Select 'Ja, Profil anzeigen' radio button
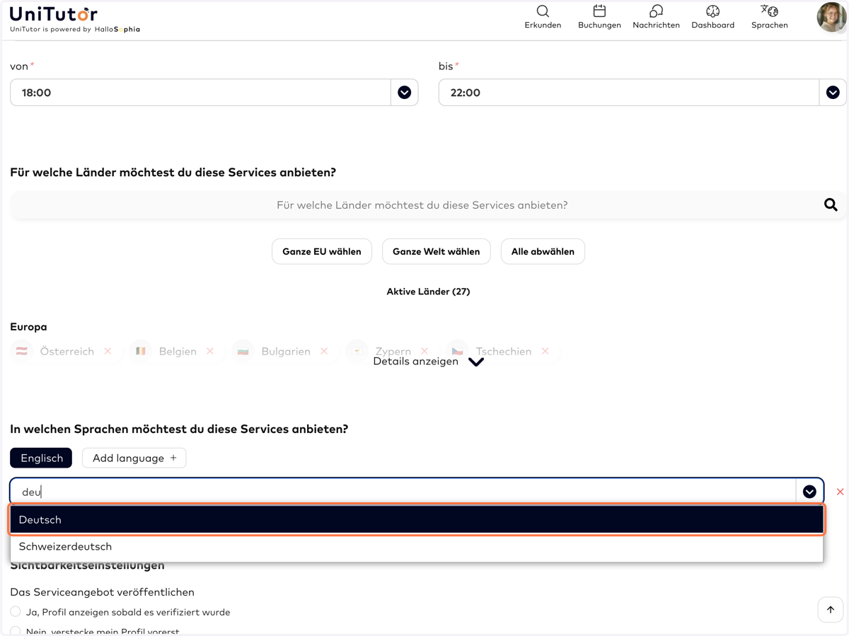 pyautogui.click(x=16, y=611)
